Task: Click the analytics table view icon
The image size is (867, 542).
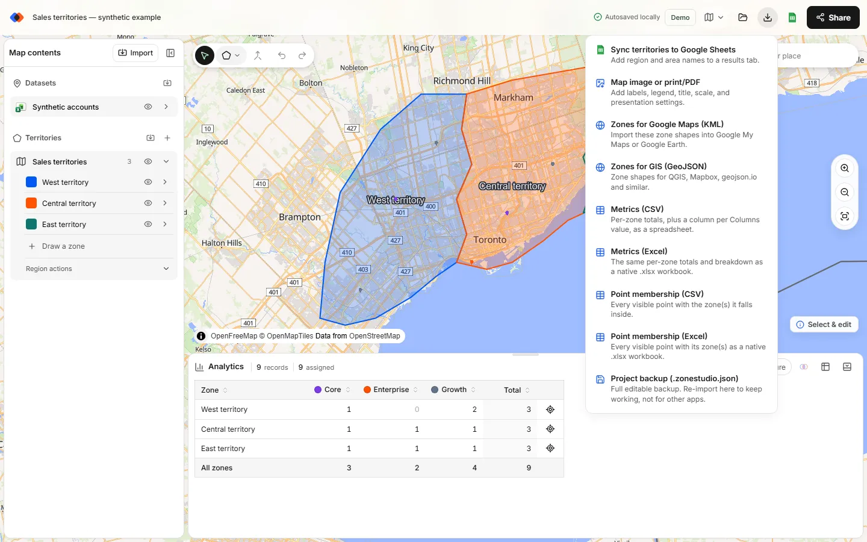Action: (x=825, y=367)
